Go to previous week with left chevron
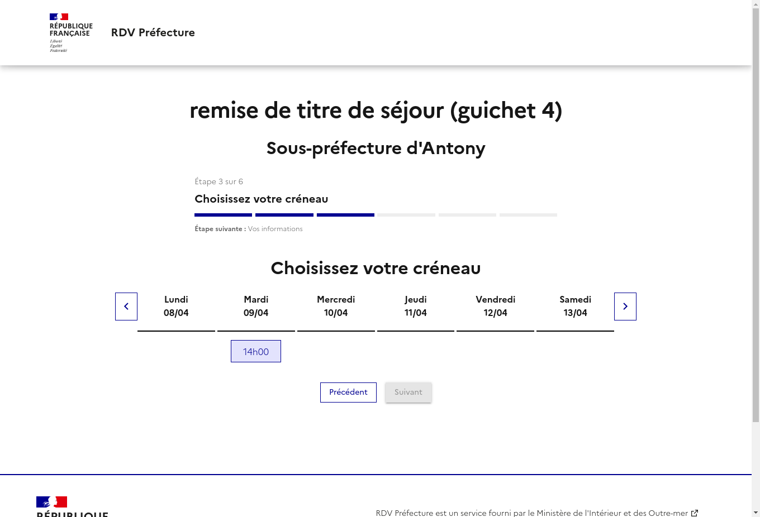760x517 pixels. pyautogui.click(x=126, y=307)
